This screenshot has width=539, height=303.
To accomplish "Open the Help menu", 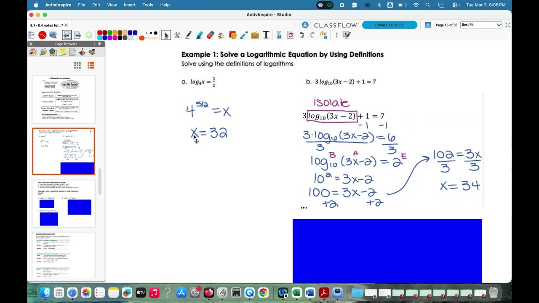I will point(165,5).
